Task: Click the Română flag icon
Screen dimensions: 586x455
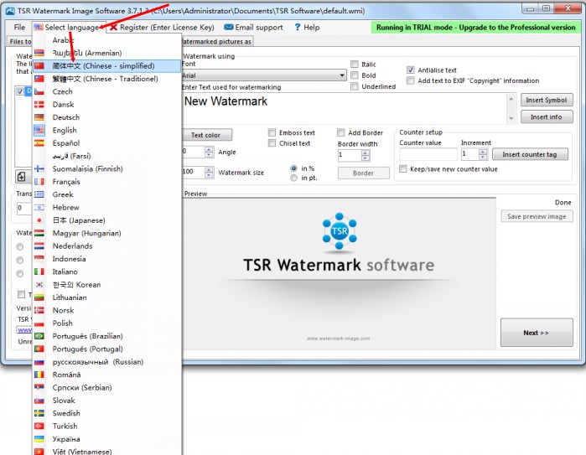Action: point(39,375)
